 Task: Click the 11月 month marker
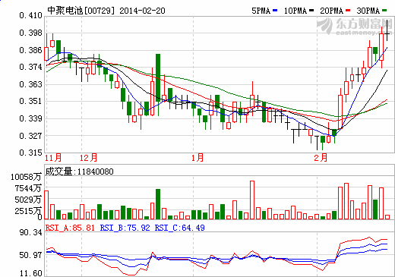(53, 158)
